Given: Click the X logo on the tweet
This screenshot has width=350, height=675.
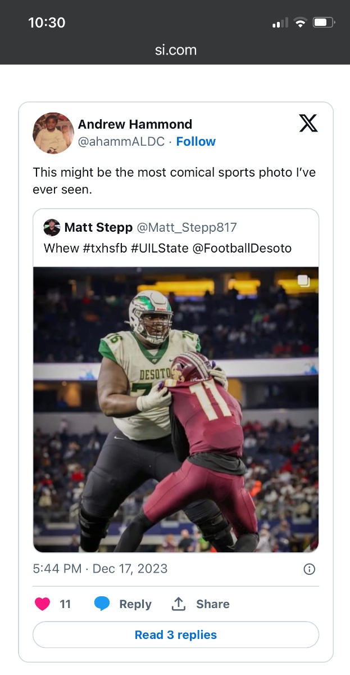Looking at the screenshot, I should coord(308,123).
